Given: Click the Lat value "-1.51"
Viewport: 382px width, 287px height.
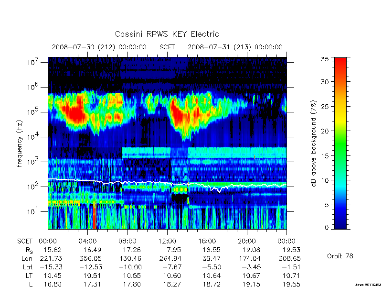Looking at the screenshot, I should pos(291,267).
